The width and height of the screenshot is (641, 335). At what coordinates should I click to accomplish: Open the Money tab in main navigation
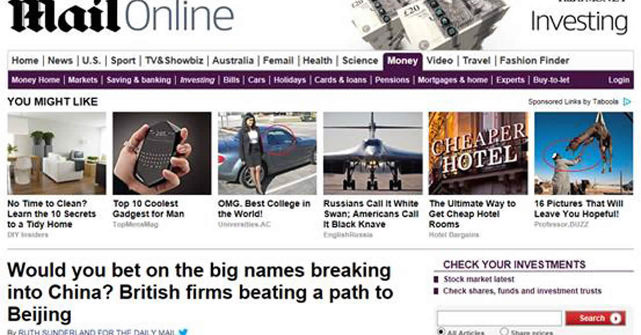(x=403, y=61)
